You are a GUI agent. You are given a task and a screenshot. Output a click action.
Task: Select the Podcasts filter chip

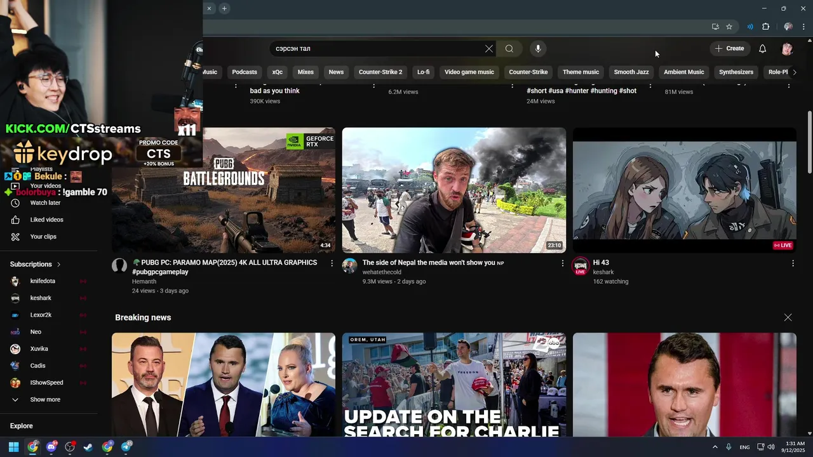point(245,72)
